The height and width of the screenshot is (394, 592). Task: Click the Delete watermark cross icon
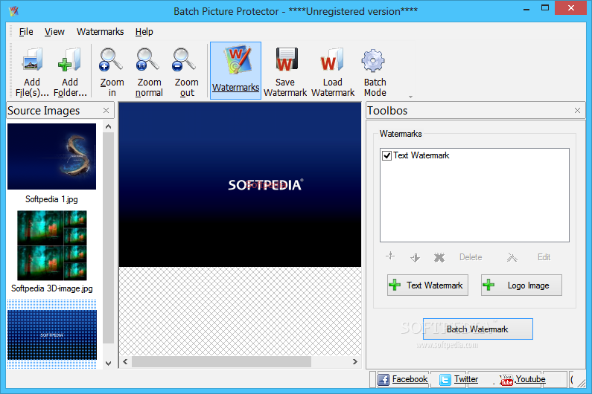point(439,257)
